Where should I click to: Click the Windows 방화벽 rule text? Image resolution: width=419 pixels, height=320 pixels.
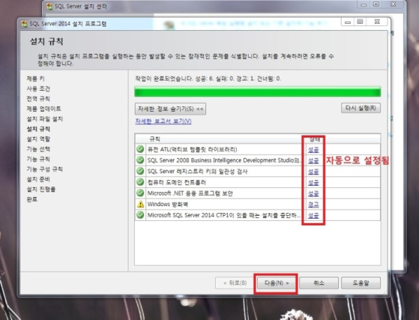click(x=168, y=204)
